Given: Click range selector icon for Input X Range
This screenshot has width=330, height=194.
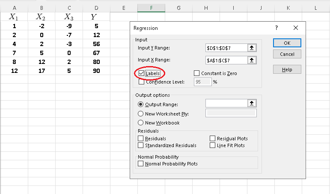Looking at the screenshot, I should coord(252,60).
